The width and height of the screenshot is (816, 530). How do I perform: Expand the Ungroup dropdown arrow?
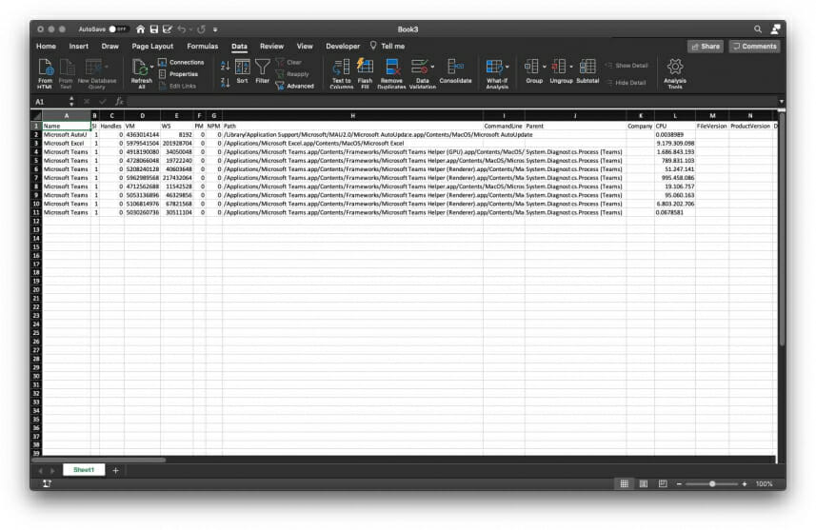[x=571, y=67]
